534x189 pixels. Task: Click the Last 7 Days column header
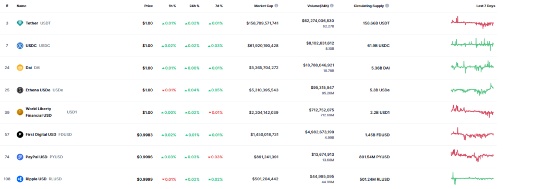[486, 6]
